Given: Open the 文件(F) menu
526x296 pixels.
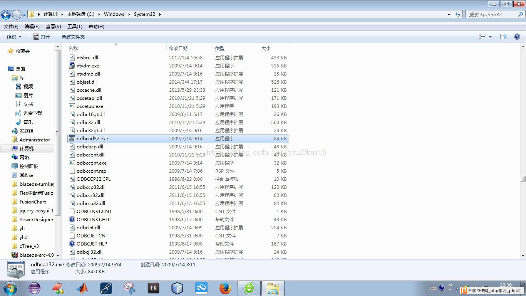Looking at the screenshot, I should click(x=11, y=27).
